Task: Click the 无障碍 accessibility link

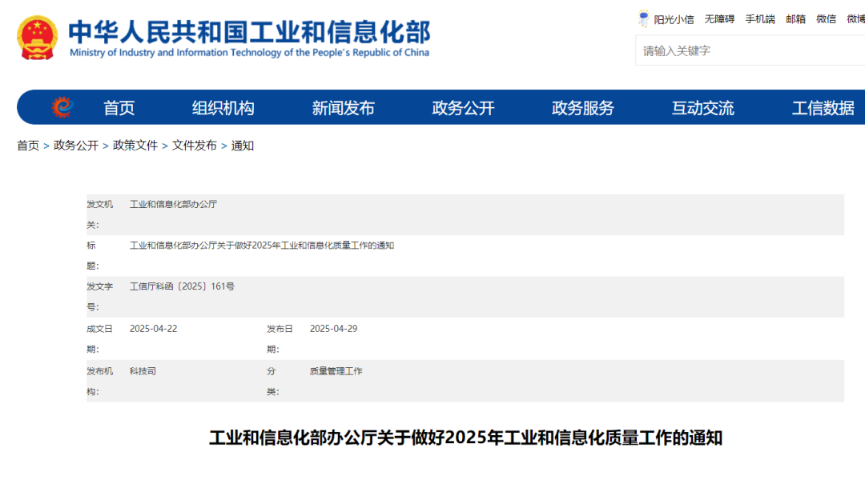Action: [719, 19]
